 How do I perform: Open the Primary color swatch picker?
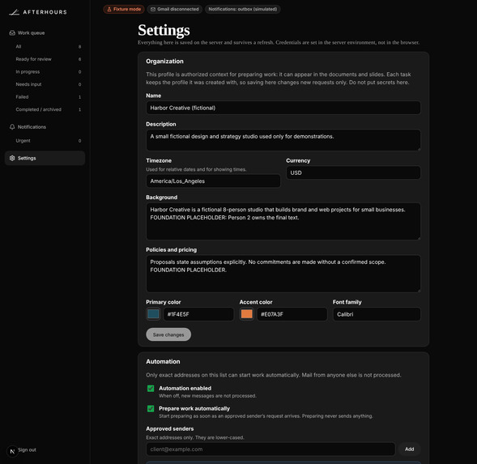point(153,314)
